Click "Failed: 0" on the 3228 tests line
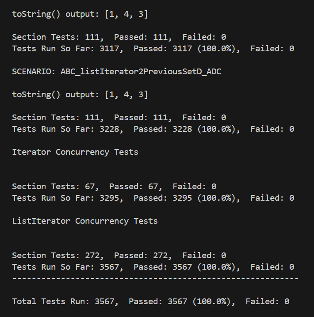Screen dimensions: 314x317 272,129
